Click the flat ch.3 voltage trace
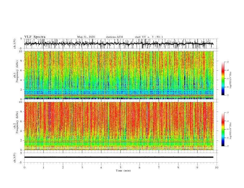Image resolution: width=244 pixels, height=188 pixels. point(119,157)
